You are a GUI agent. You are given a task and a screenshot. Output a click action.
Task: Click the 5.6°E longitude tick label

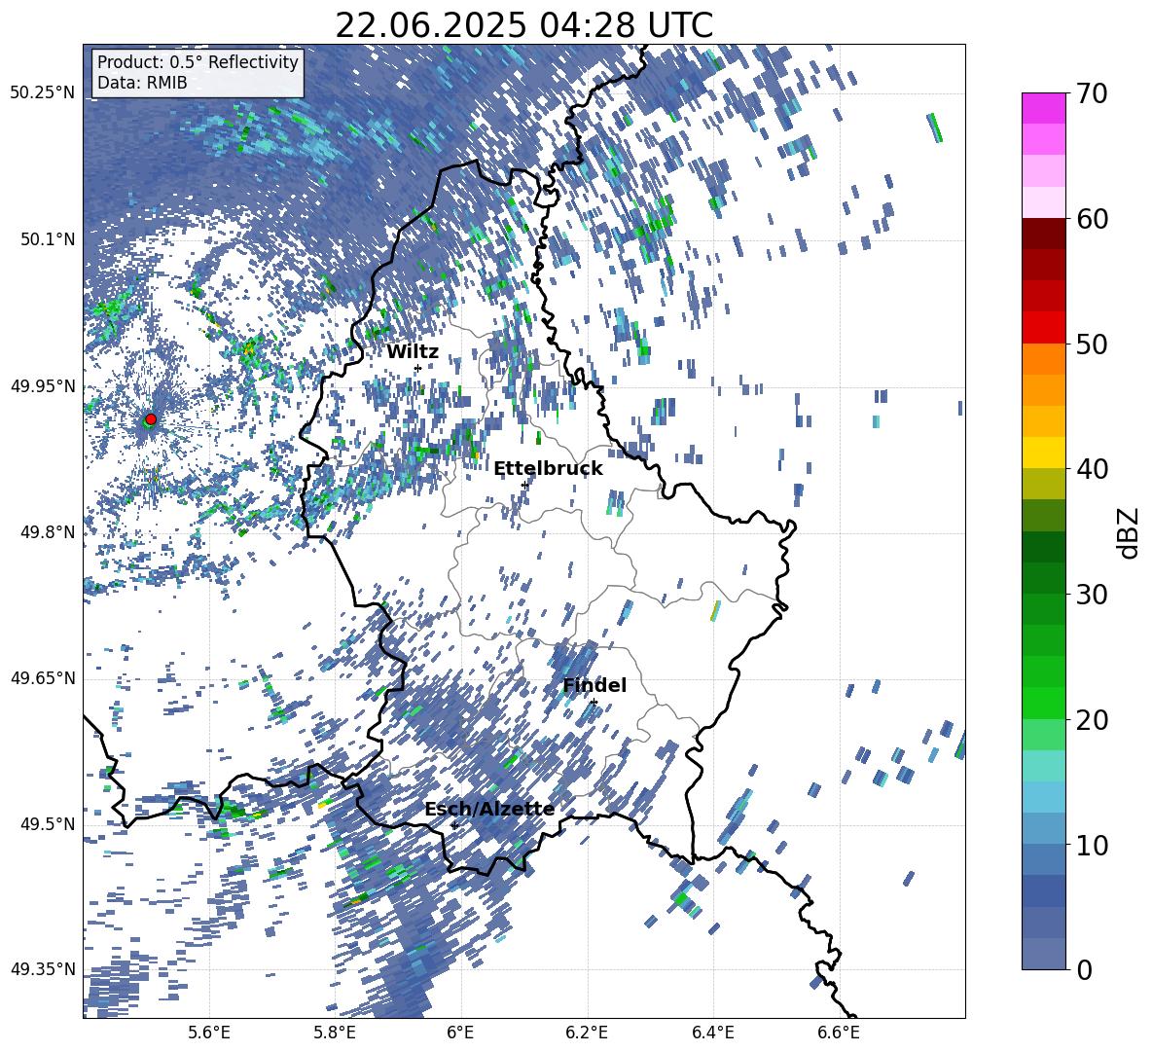point(209,1033)
